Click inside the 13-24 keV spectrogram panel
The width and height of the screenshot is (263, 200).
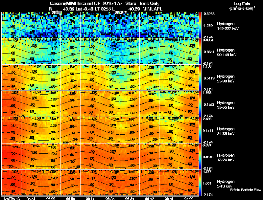tap(100, 156)
